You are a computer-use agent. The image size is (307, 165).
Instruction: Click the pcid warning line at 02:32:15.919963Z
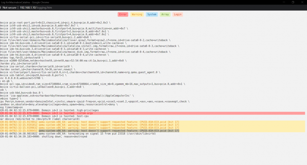(89, 128)
